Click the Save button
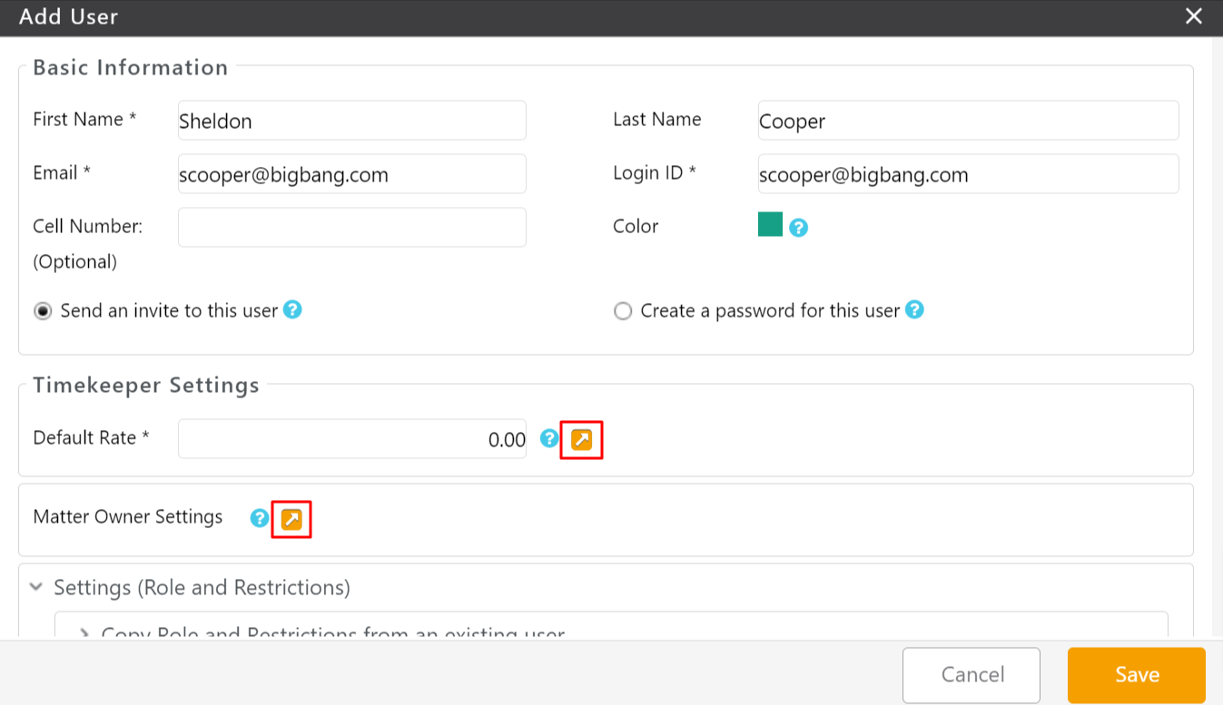Viewport: 1223px width, 705px height. [1136, 675]
